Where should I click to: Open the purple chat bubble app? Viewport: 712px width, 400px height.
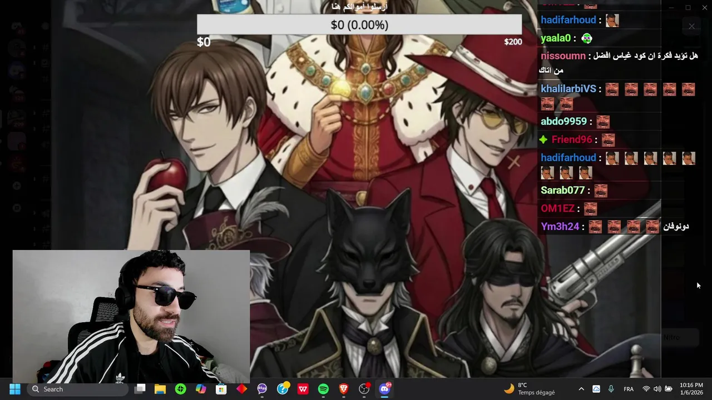(262, 389)
